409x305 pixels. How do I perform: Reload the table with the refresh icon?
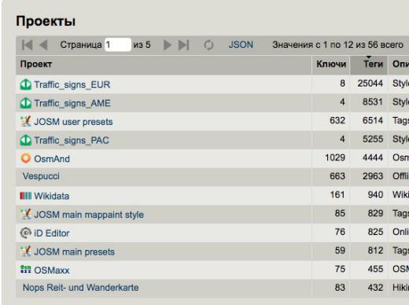click(208, 45)
